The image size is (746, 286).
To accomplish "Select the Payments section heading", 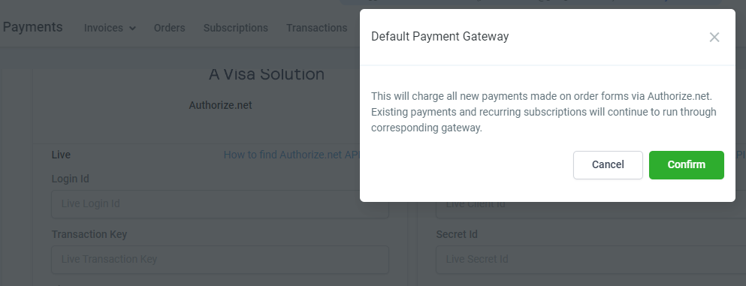I will click(x=32, y=27).
